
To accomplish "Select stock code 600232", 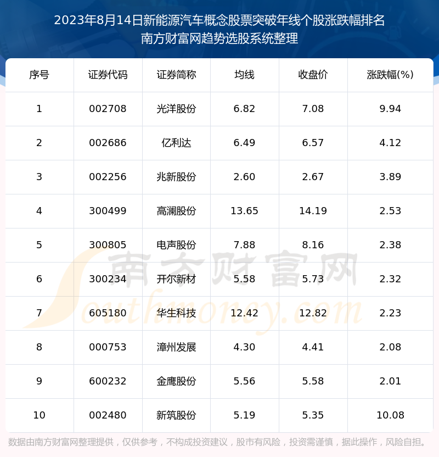I will (108, 382).
